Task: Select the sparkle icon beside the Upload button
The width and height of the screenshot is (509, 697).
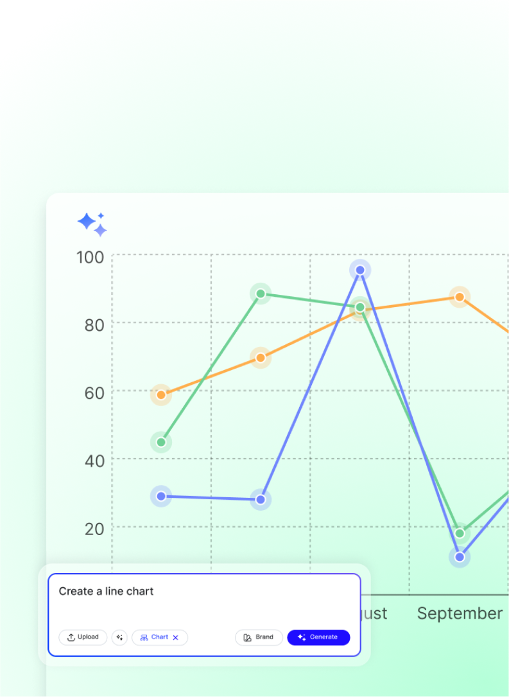Action: pos(119,637)
